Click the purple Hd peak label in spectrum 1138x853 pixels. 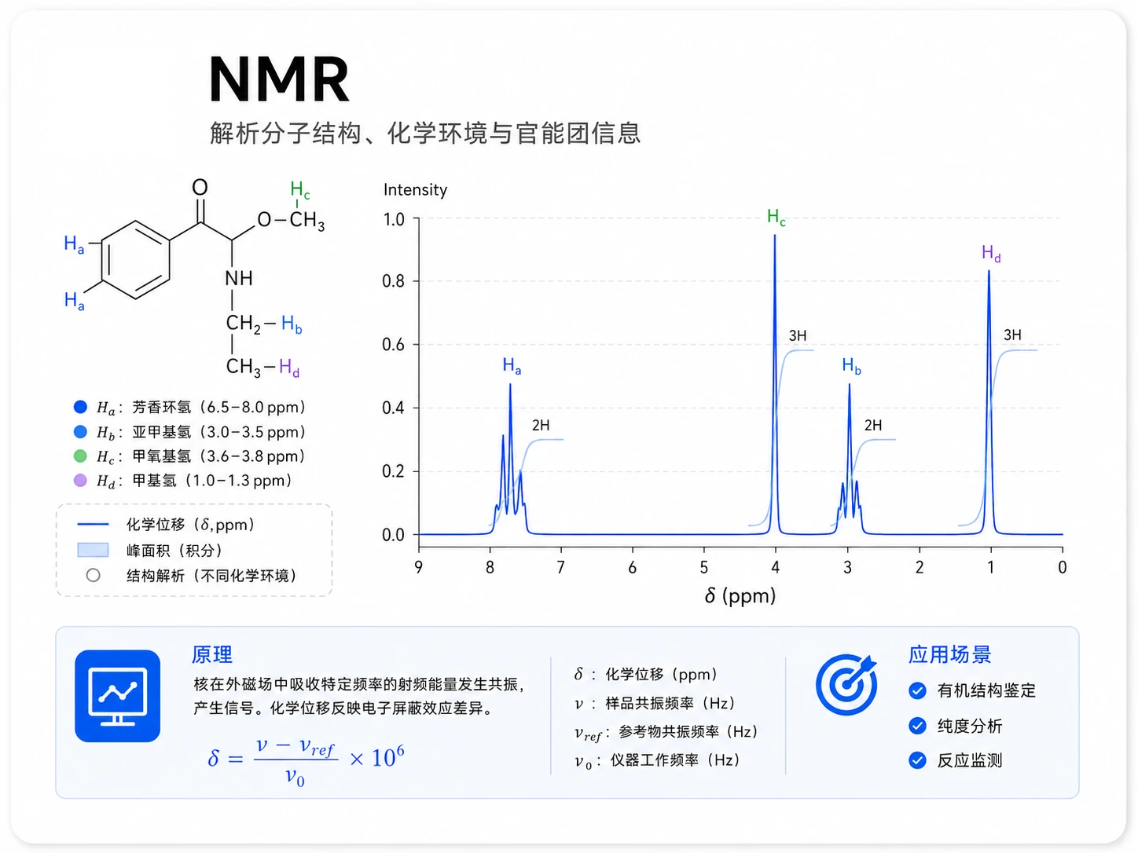pyautogui.click(x=991, y=253)
